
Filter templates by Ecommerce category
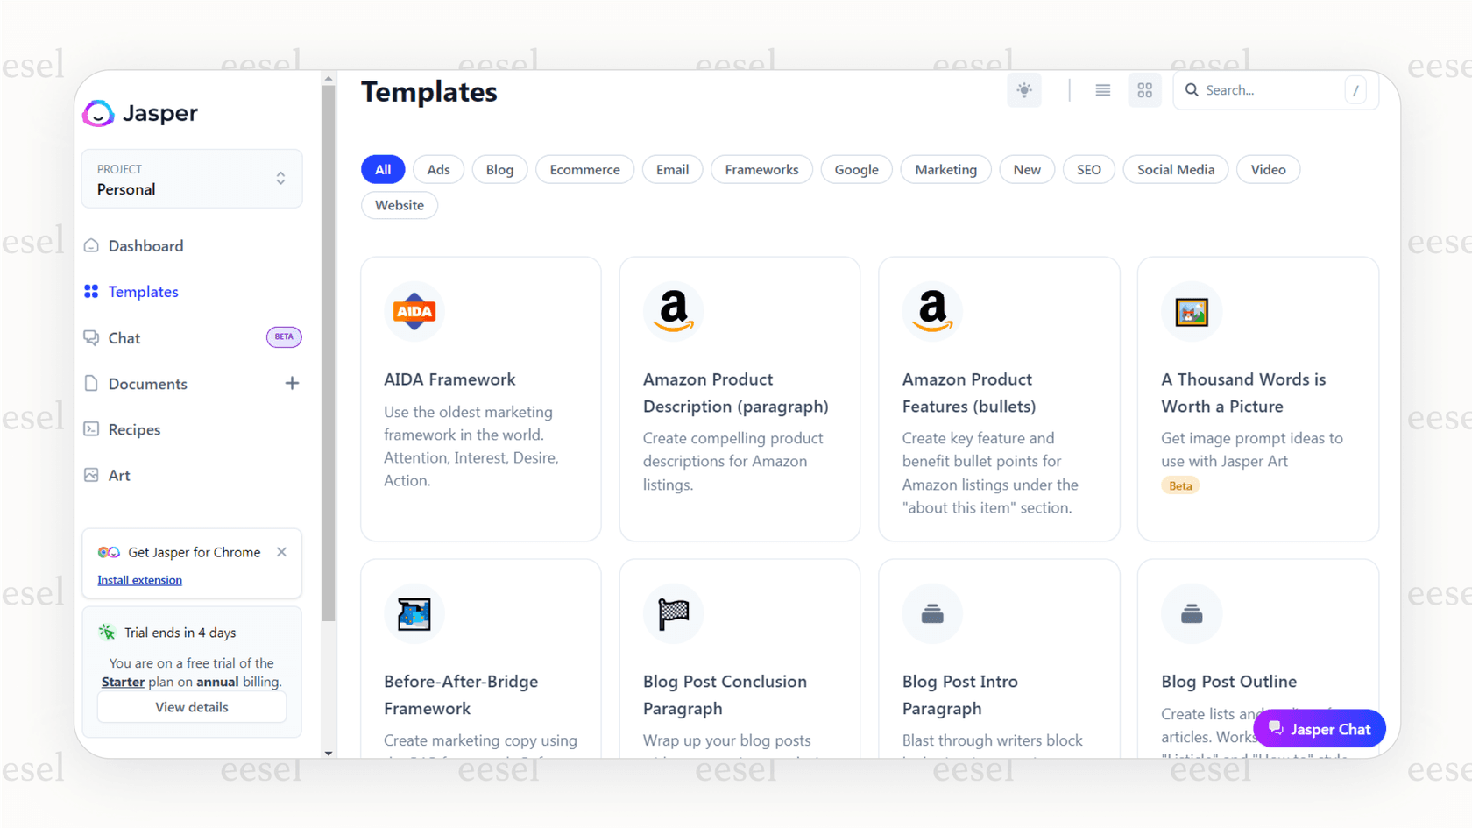[584, 169]
